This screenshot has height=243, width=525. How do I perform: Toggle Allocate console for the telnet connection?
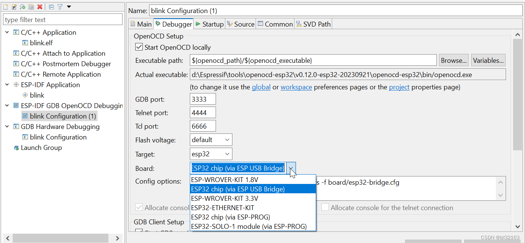(x=325, y=207)
